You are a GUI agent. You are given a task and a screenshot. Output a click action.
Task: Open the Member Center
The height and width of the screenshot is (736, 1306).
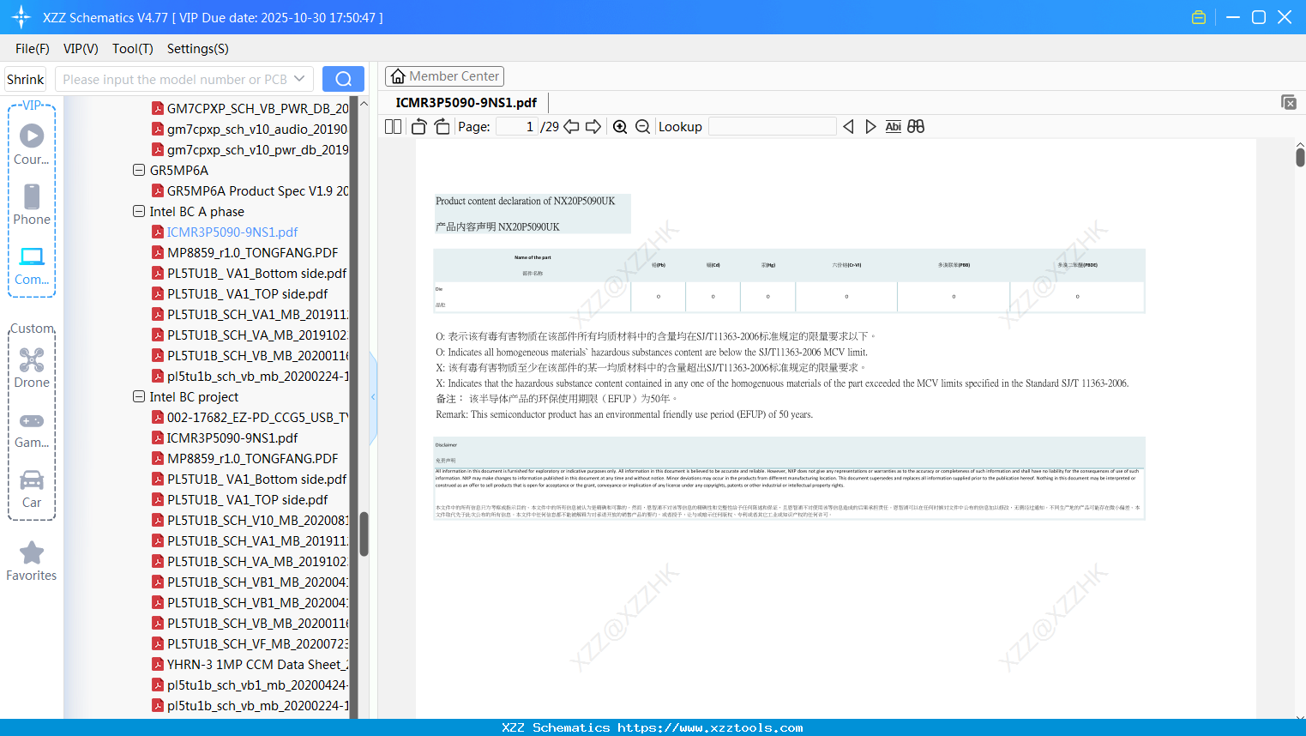tap(444, 76)
